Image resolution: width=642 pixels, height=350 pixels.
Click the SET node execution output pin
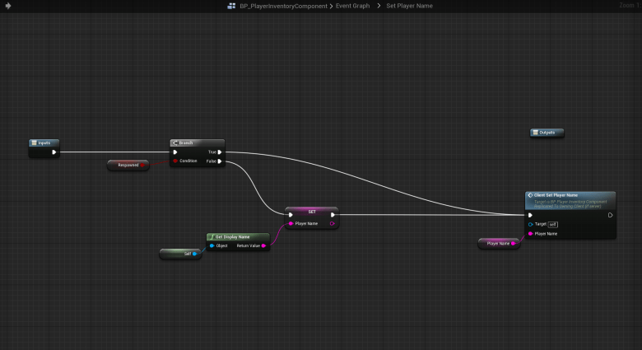[332, 215]
